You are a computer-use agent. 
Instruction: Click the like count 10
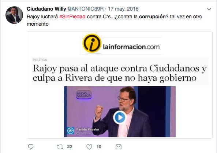click(x=99, y=147)
